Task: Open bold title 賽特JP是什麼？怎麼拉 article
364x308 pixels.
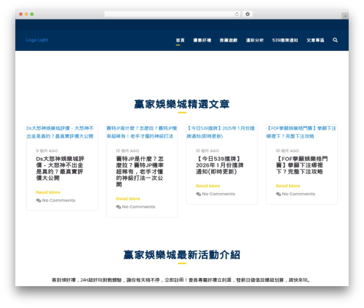Action: 140,172
